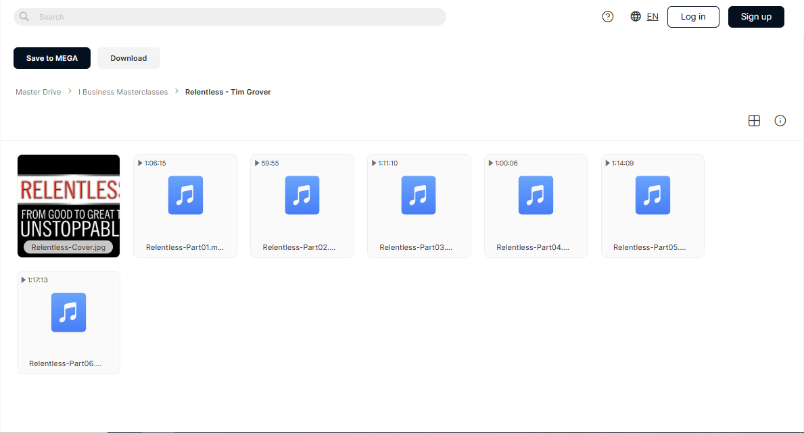Click the Log in button
Viewport: 804px width, 433px height.
coord(693,17)
